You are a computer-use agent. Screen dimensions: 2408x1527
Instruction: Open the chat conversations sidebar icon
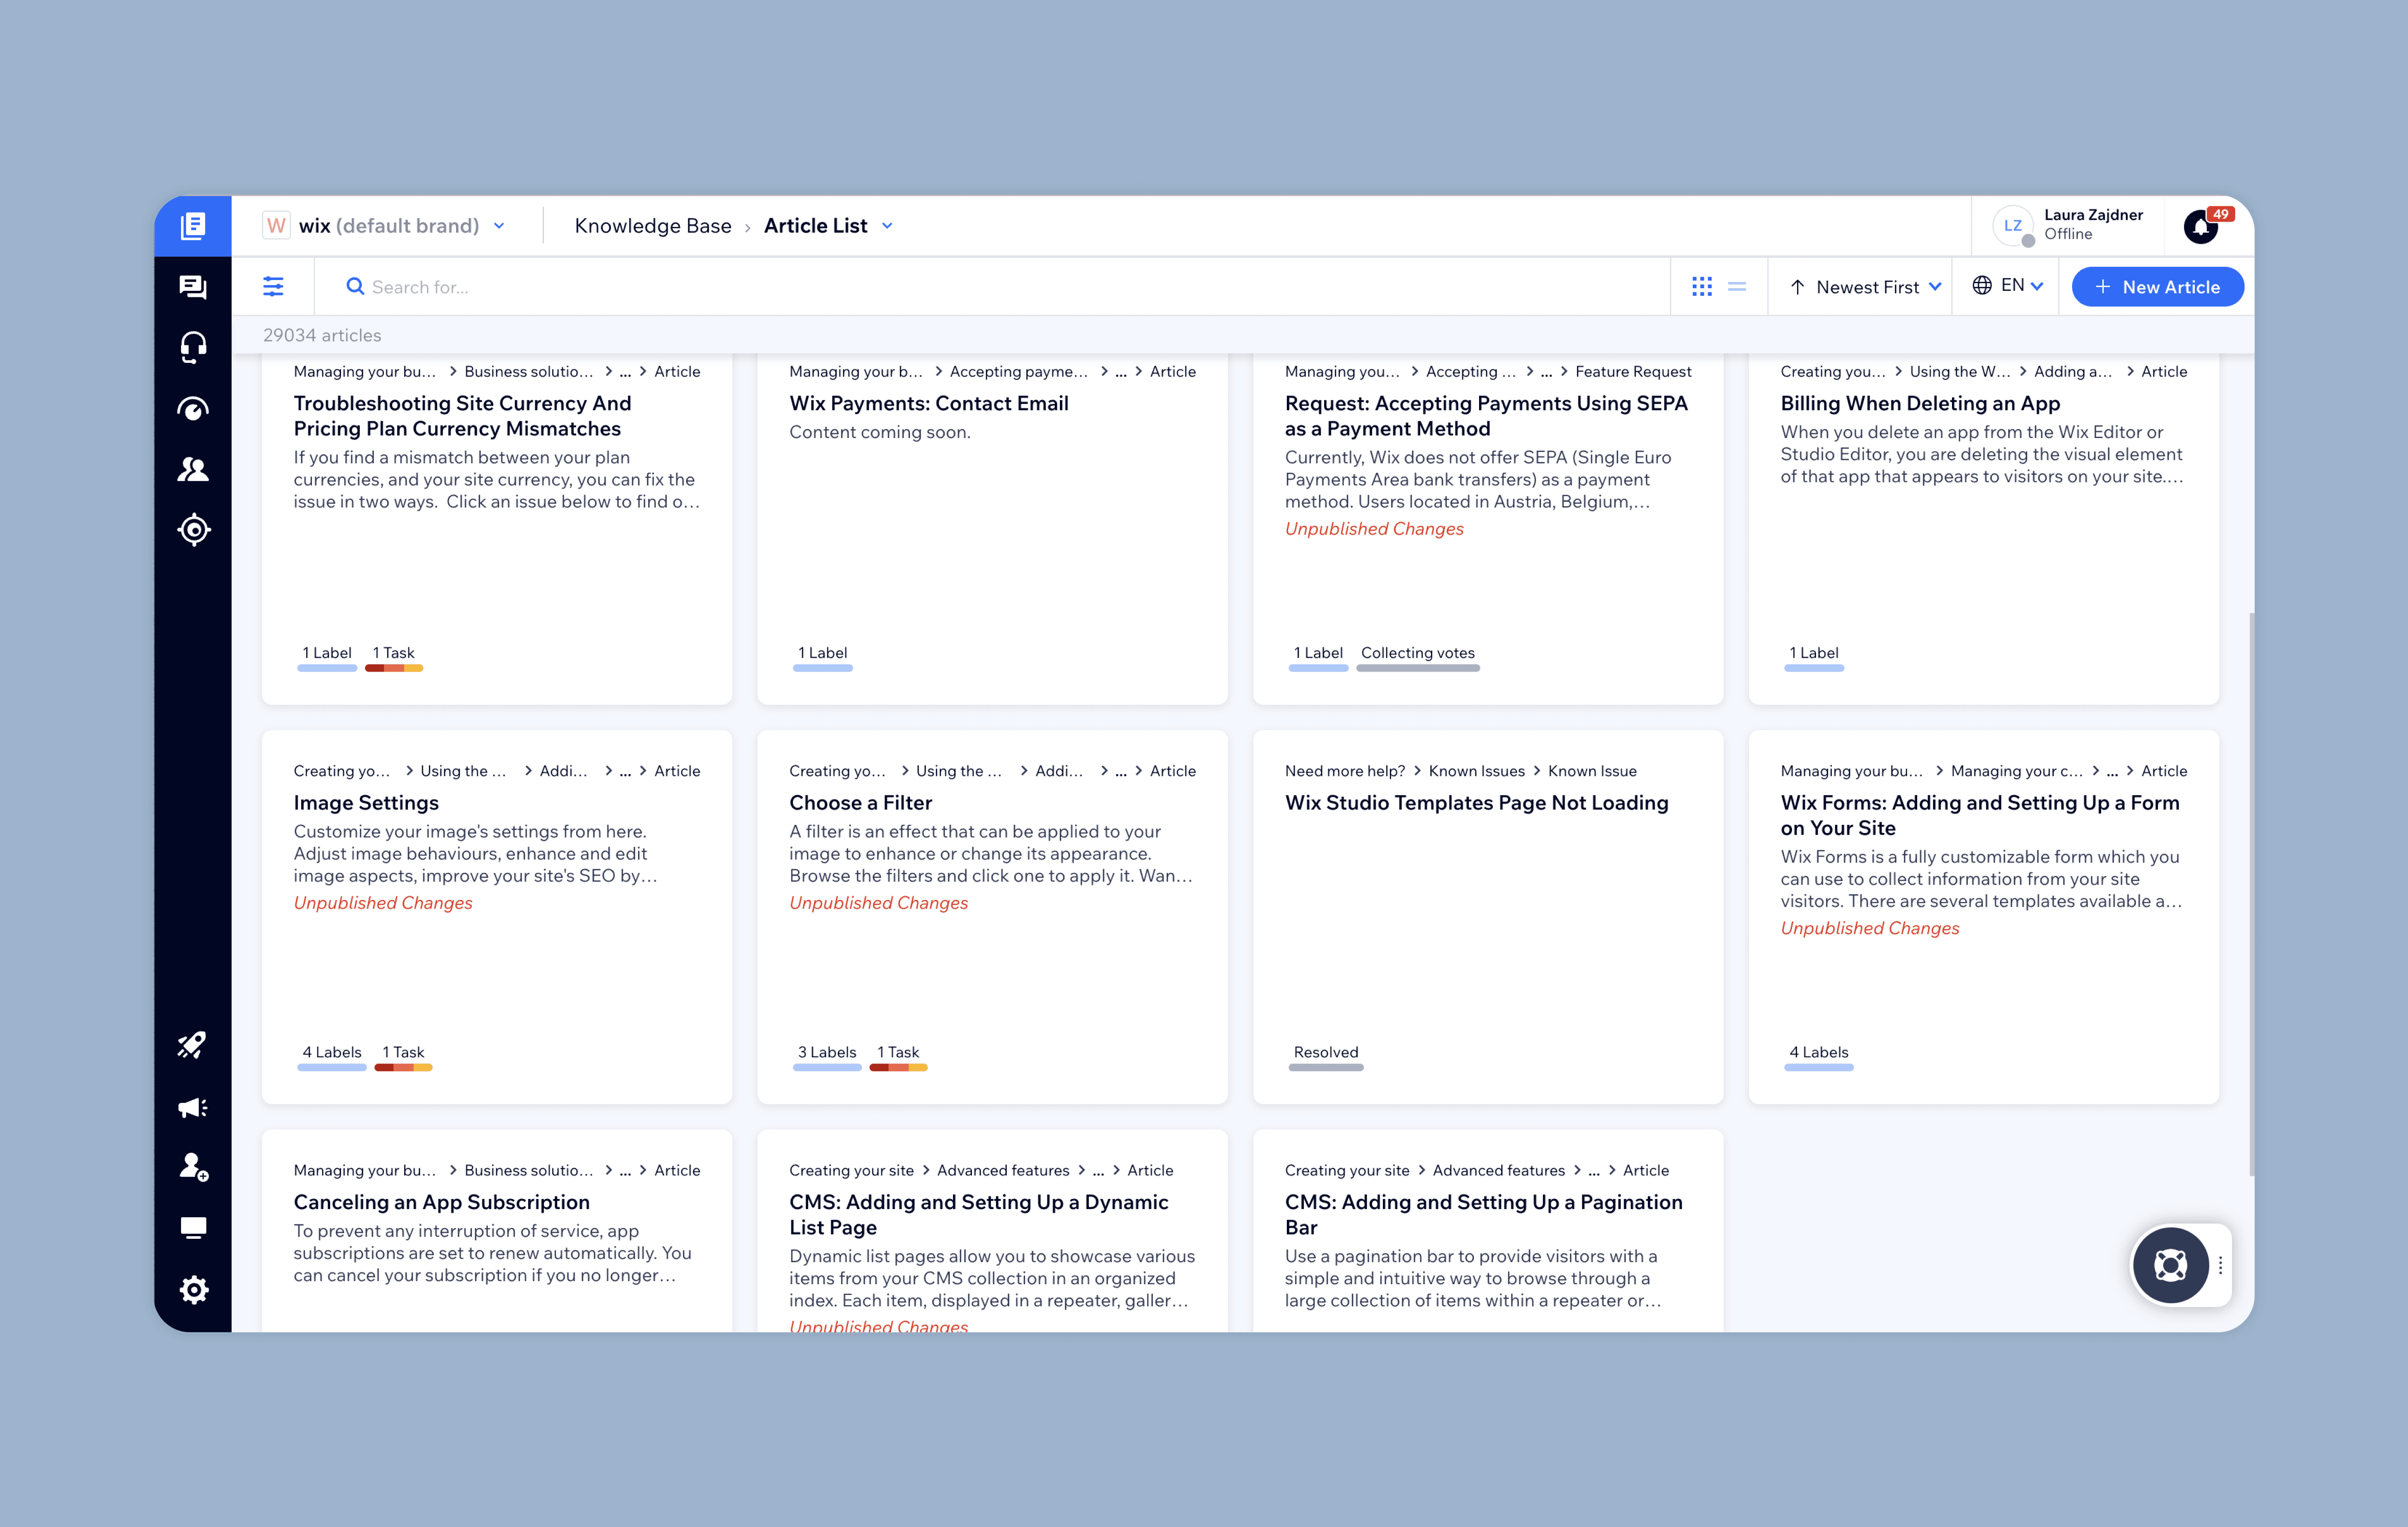193,288
